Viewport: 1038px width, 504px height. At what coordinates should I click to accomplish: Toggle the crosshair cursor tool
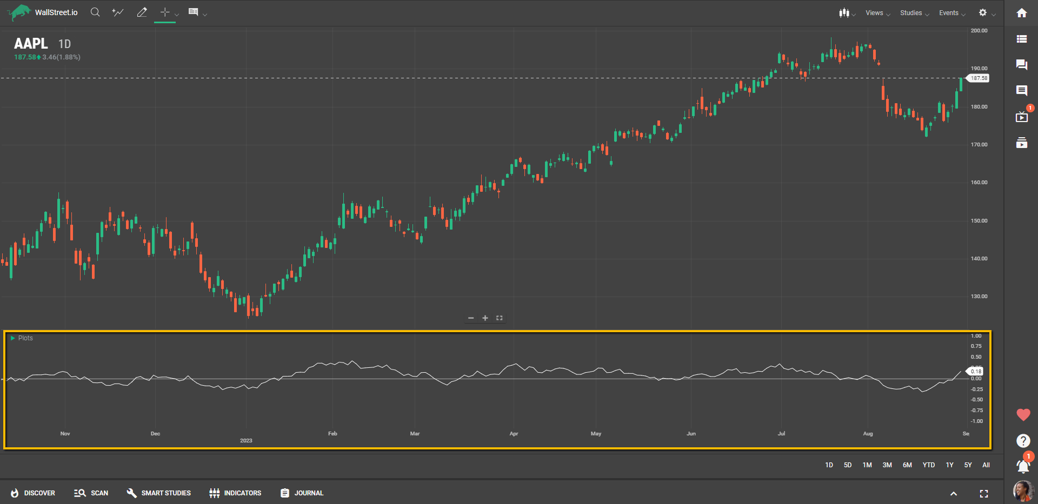(x=165, y=12)
